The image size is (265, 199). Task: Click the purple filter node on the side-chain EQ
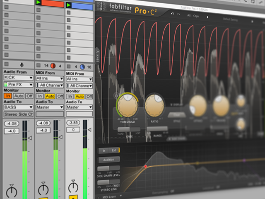244,160
